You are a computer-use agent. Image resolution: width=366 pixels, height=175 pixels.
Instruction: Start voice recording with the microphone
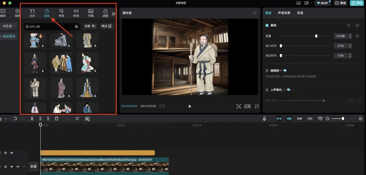264,119
